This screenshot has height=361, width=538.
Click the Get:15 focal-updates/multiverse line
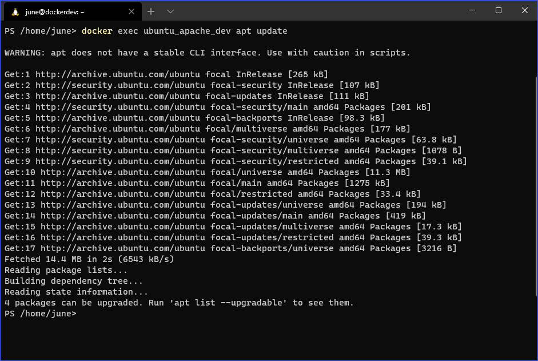tap(233, 227)
